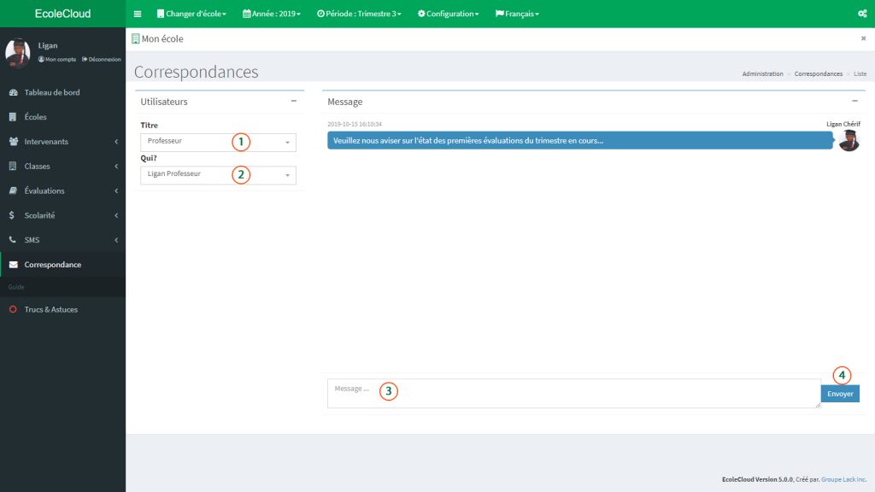Open the Qui? dropdown showing Ligan Professeur
This screenshot has height=492, width=875.
pyautogui.click(x=218, y=175)
